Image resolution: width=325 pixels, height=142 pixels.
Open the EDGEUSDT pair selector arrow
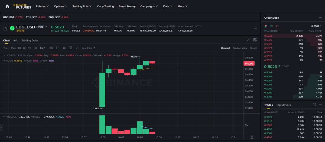click(x=46, y=27)
